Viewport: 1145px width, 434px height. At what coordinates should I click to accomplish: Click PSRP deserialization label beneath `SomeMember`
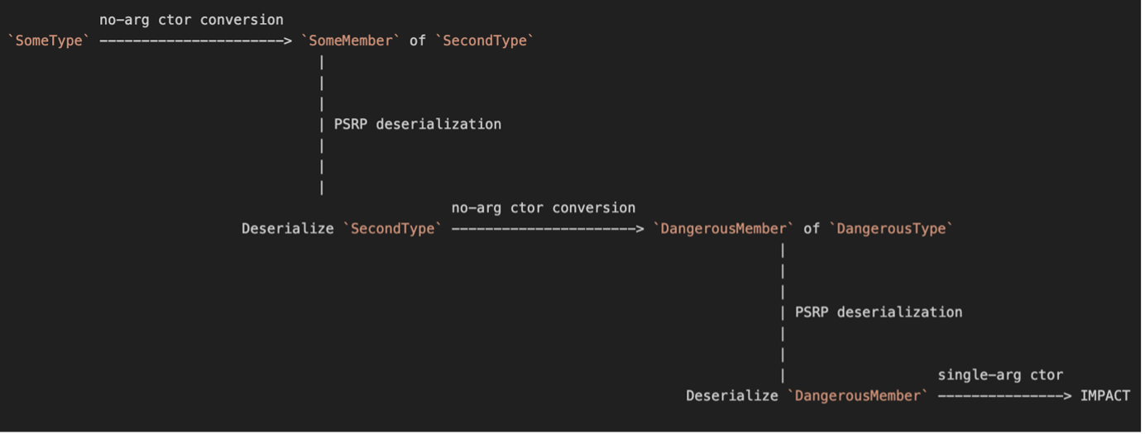click(x=417, y=124)
